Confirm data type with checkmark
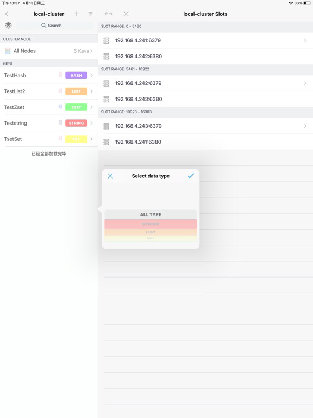 click(191, 176)
